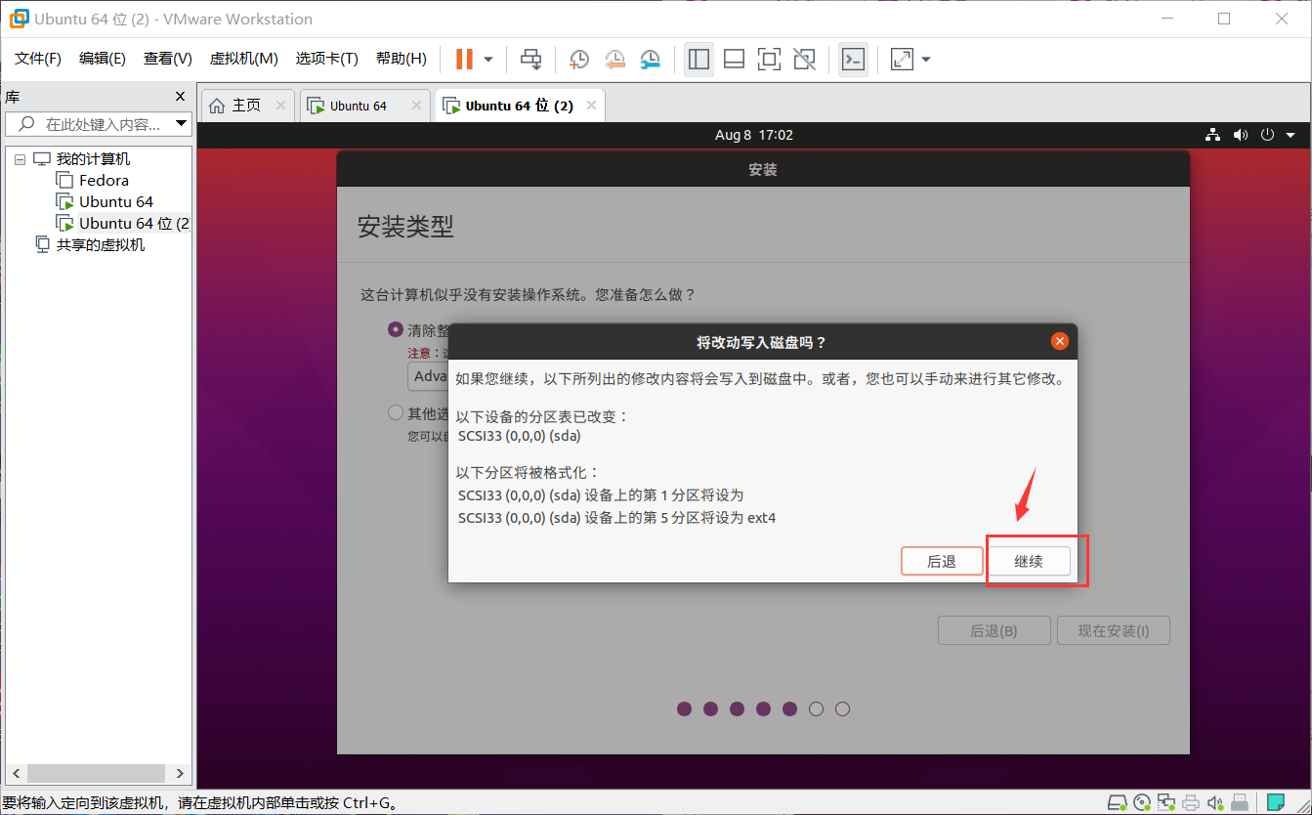Viewport: 1312px width, 815px height.
Task: Click the hard disk device status icon
Action: pyautogui.click(x=1117, y=803)
